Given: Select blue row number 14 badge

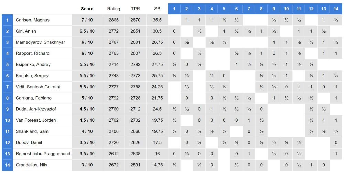Looking at the screenshot, I should [8, 165].
